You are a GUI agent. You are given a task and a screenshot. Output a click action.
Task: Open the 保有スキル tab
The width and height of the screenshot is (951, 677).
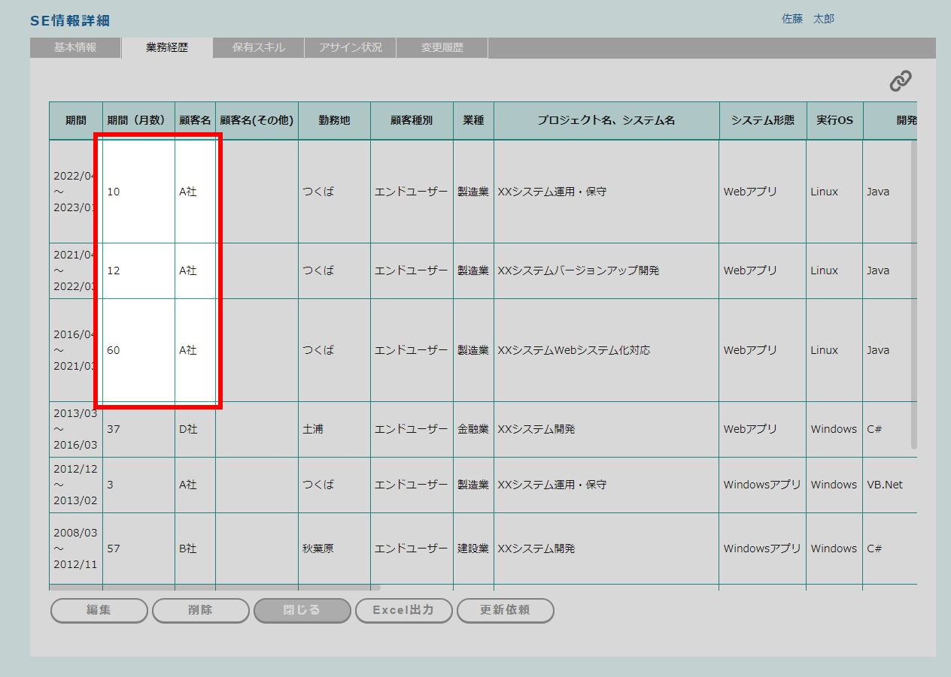258,47
